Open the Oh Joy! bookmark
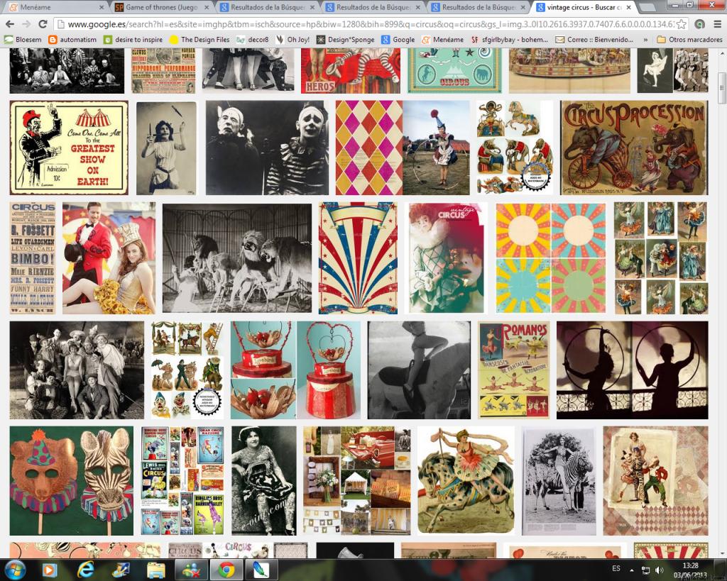 [x=293, y=40]
